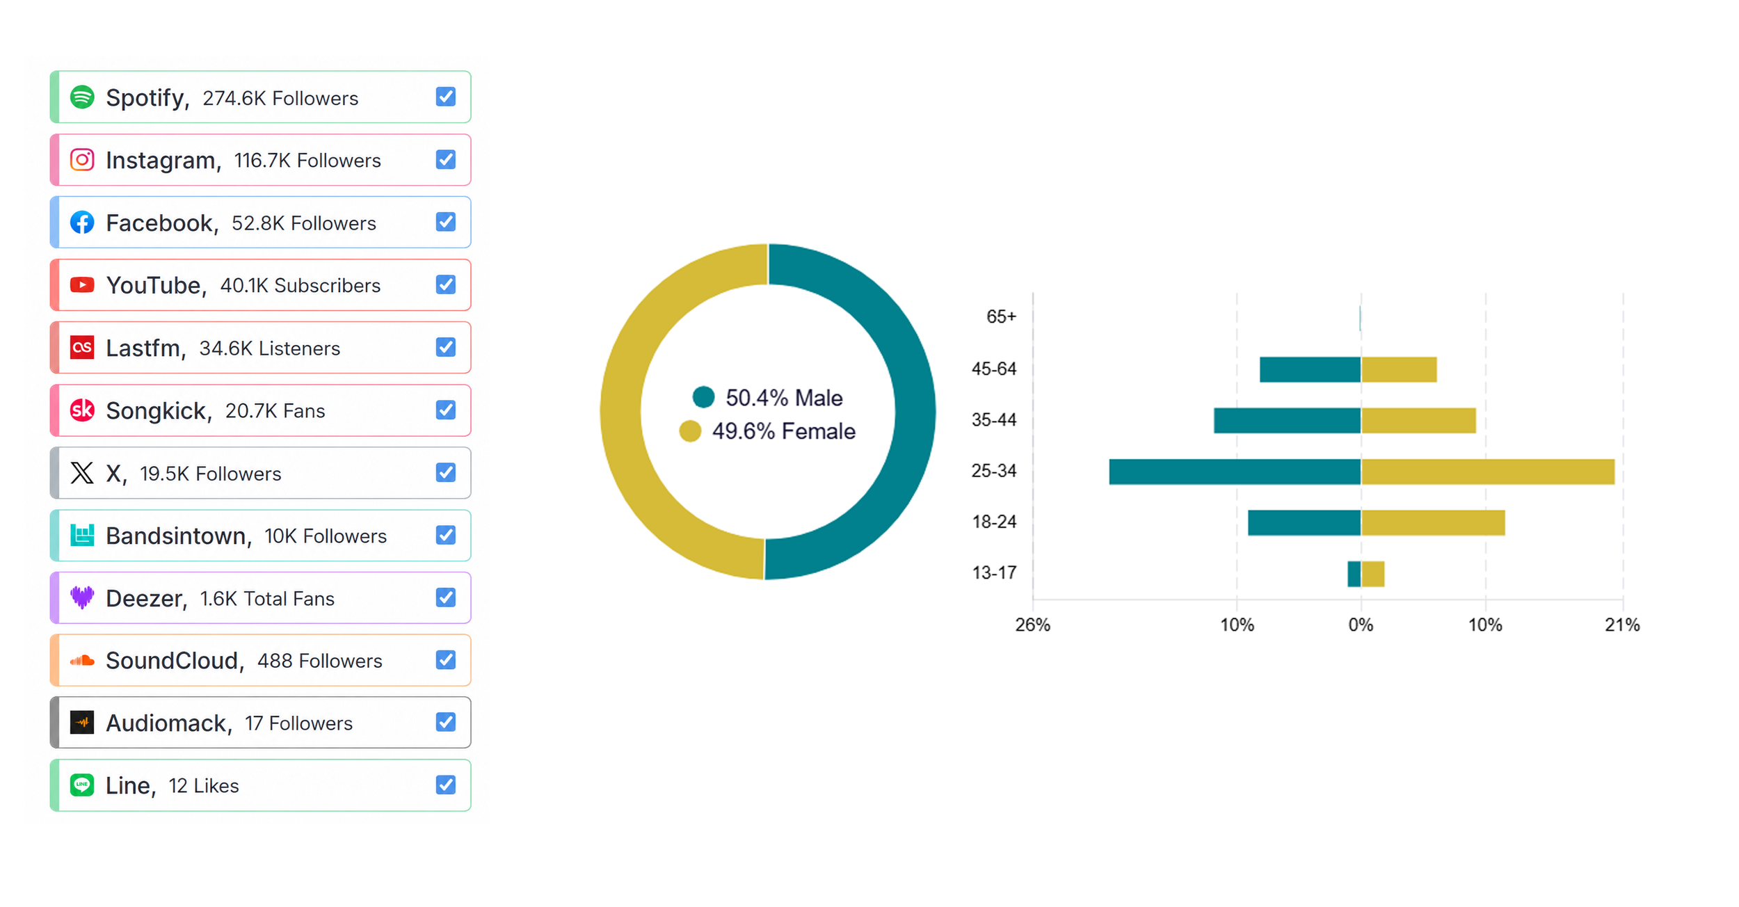This screenshot has width=1739, height=907.
Task: Click the Deezer heart logo icon
Action: point(82,597)
